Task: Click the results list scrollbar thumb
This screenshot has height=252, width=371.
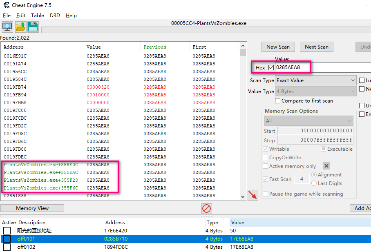Action: (x=243, y=52)
